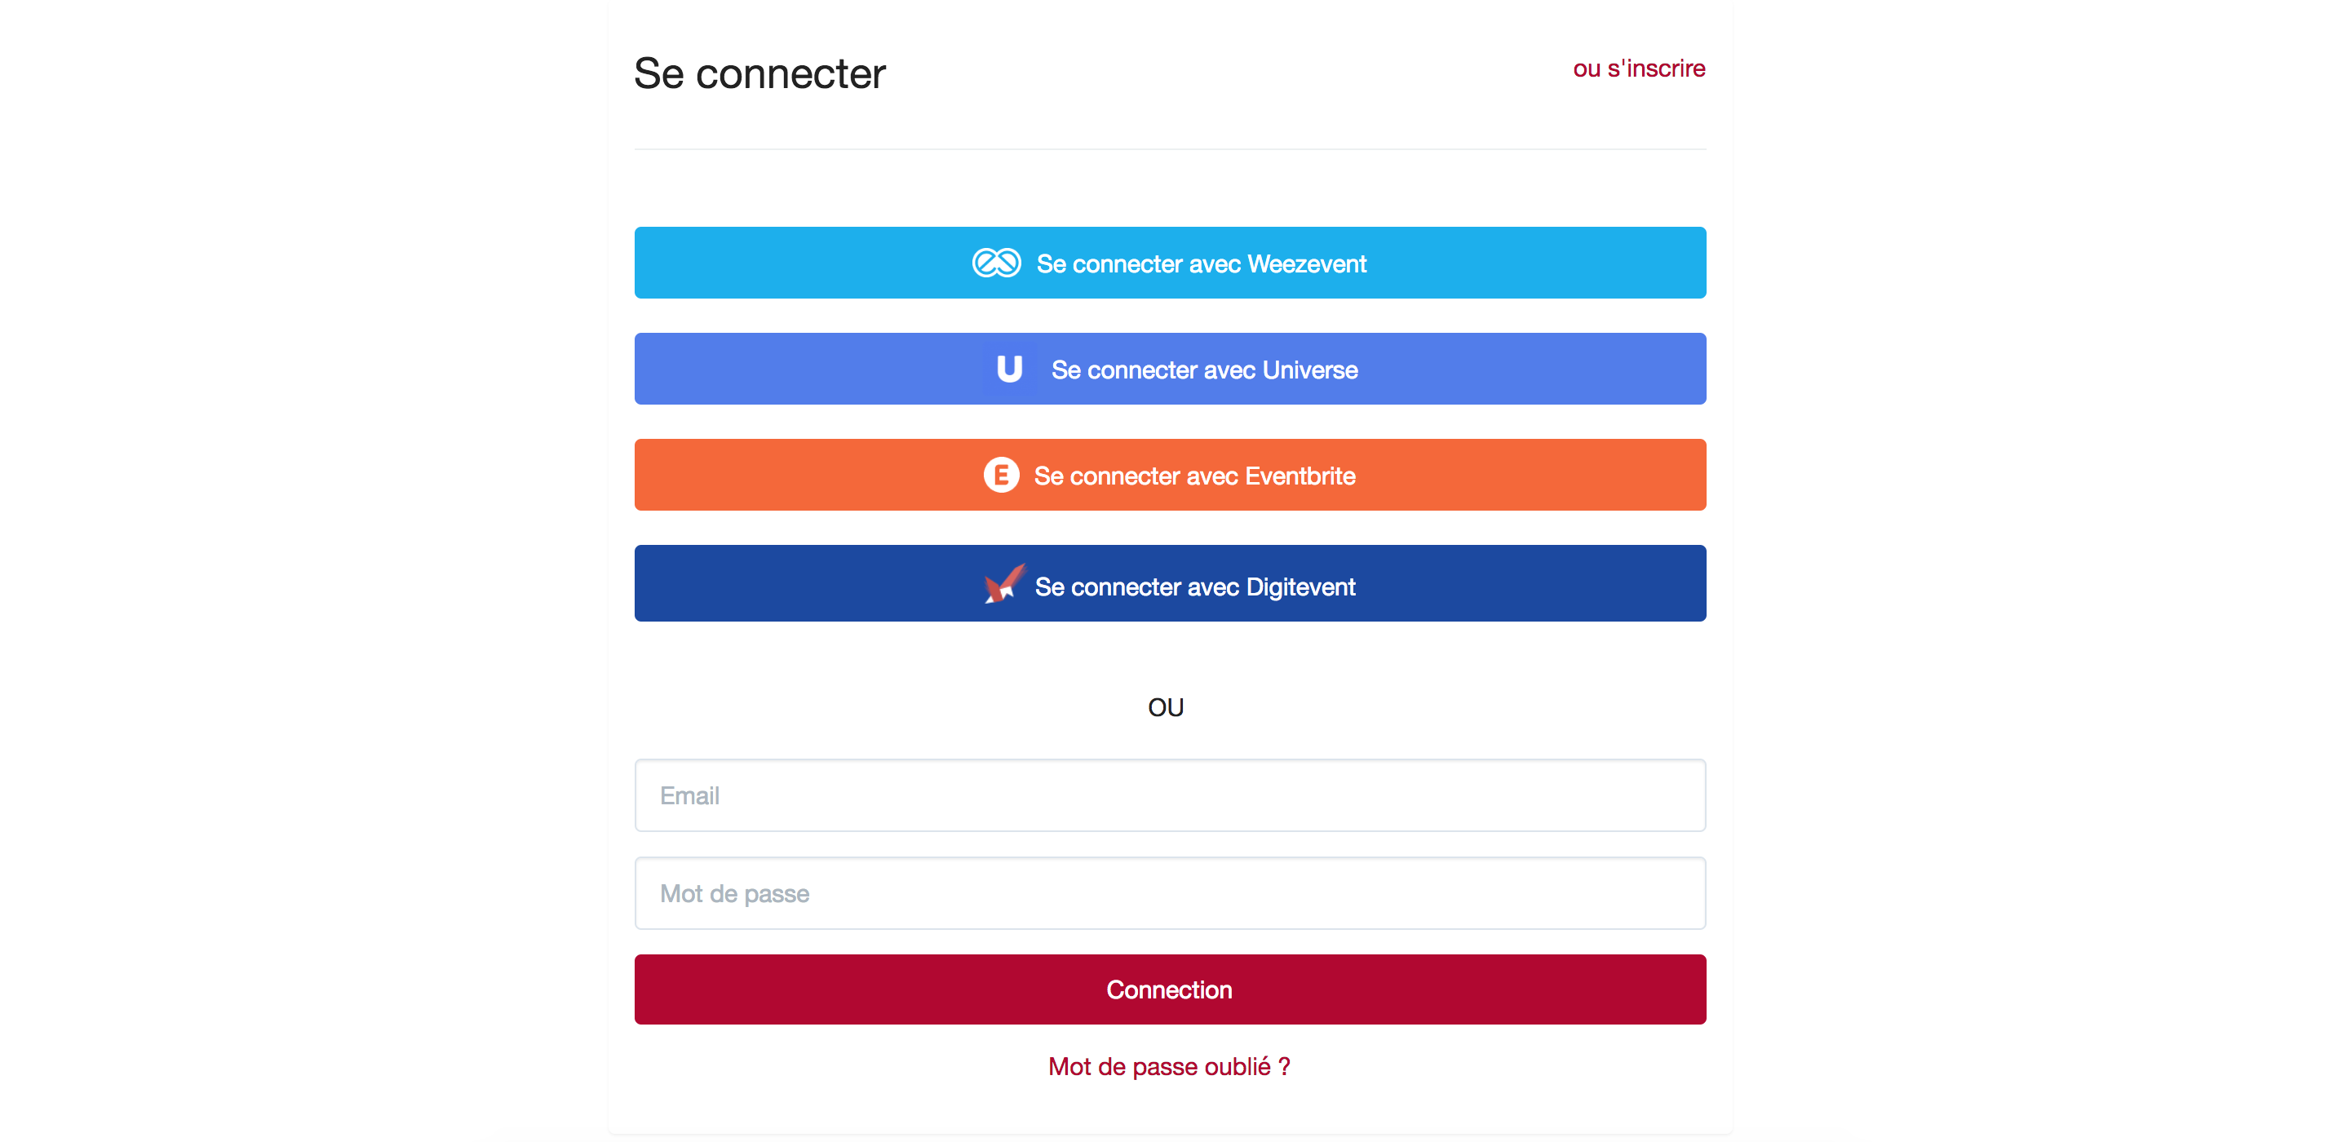Click the Universe U logo icon

[x=1009, y=370]
